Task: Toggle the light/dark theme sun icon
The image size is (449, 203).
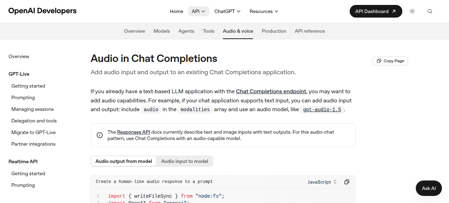Action: pos(412,11)
